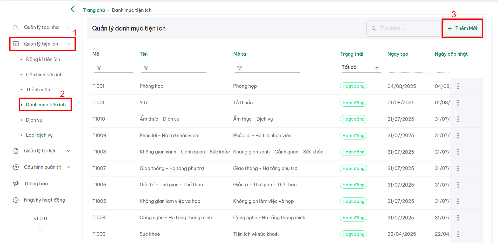The width and height of the screenshot is (498, 243).
Task: Click the Thêm Mới button
Action: point(462,28)
